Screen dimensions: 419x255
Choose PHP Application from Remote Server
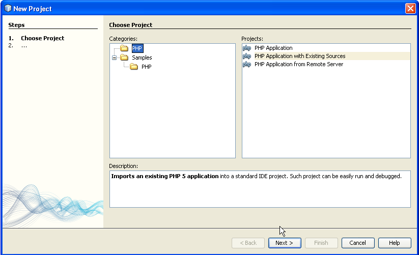(x=299, y=64)
